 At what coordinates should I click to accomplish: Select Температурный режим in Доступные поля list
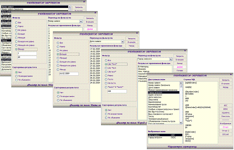pos(164,119)
